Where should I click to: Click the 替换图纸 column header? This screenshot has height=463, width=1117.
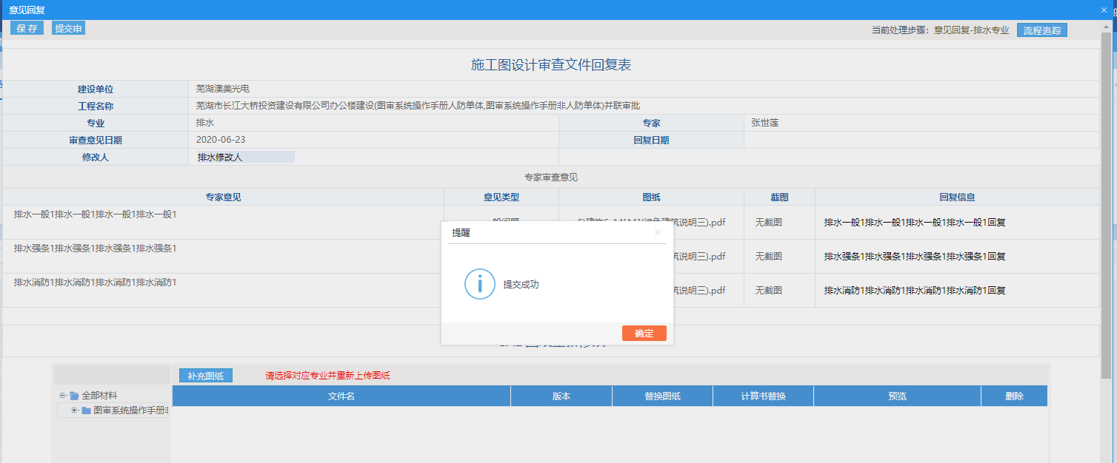click(662, 396)
